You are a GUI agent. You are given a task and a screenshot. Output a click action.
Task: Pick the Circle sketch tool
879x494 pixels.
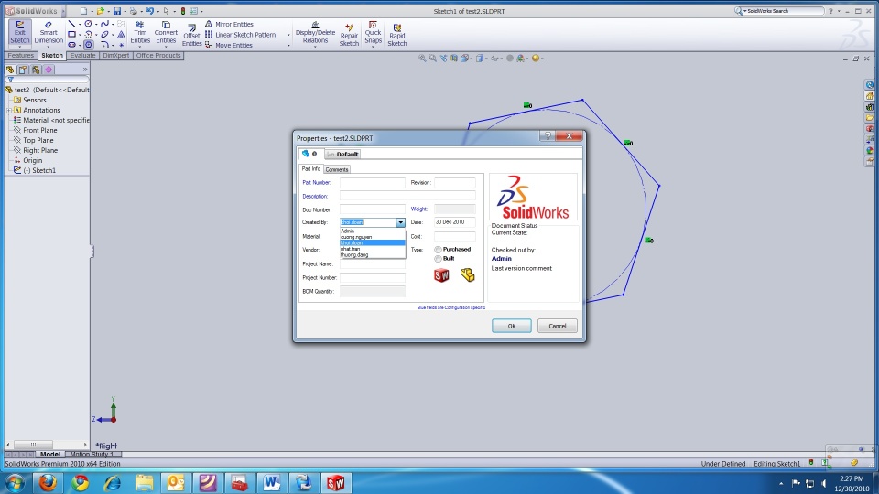(89, 24)
